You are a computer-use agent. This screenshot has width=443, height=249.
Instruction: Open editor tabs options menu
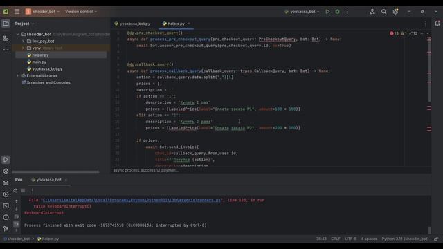[x=426, y=24]
